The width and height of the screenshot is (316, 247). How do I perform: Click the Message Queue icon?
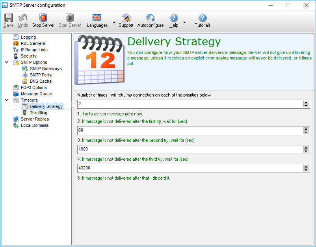(x=16, y=94)
